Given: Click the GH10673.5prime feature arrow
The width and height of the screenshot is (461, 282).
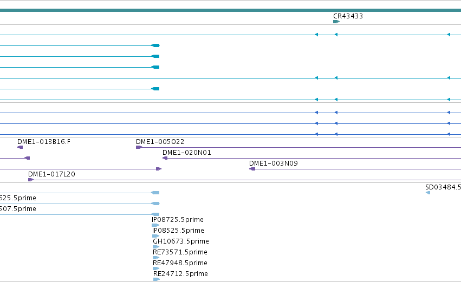Looking at the screenshot, I should pyautogui.click(x=156, y=247).
